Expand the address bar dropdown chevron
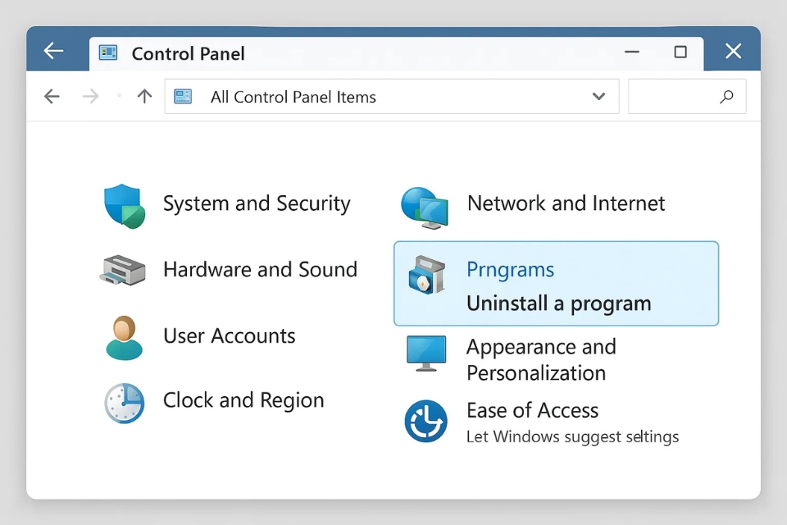The image size is (787, 525). 599,97
